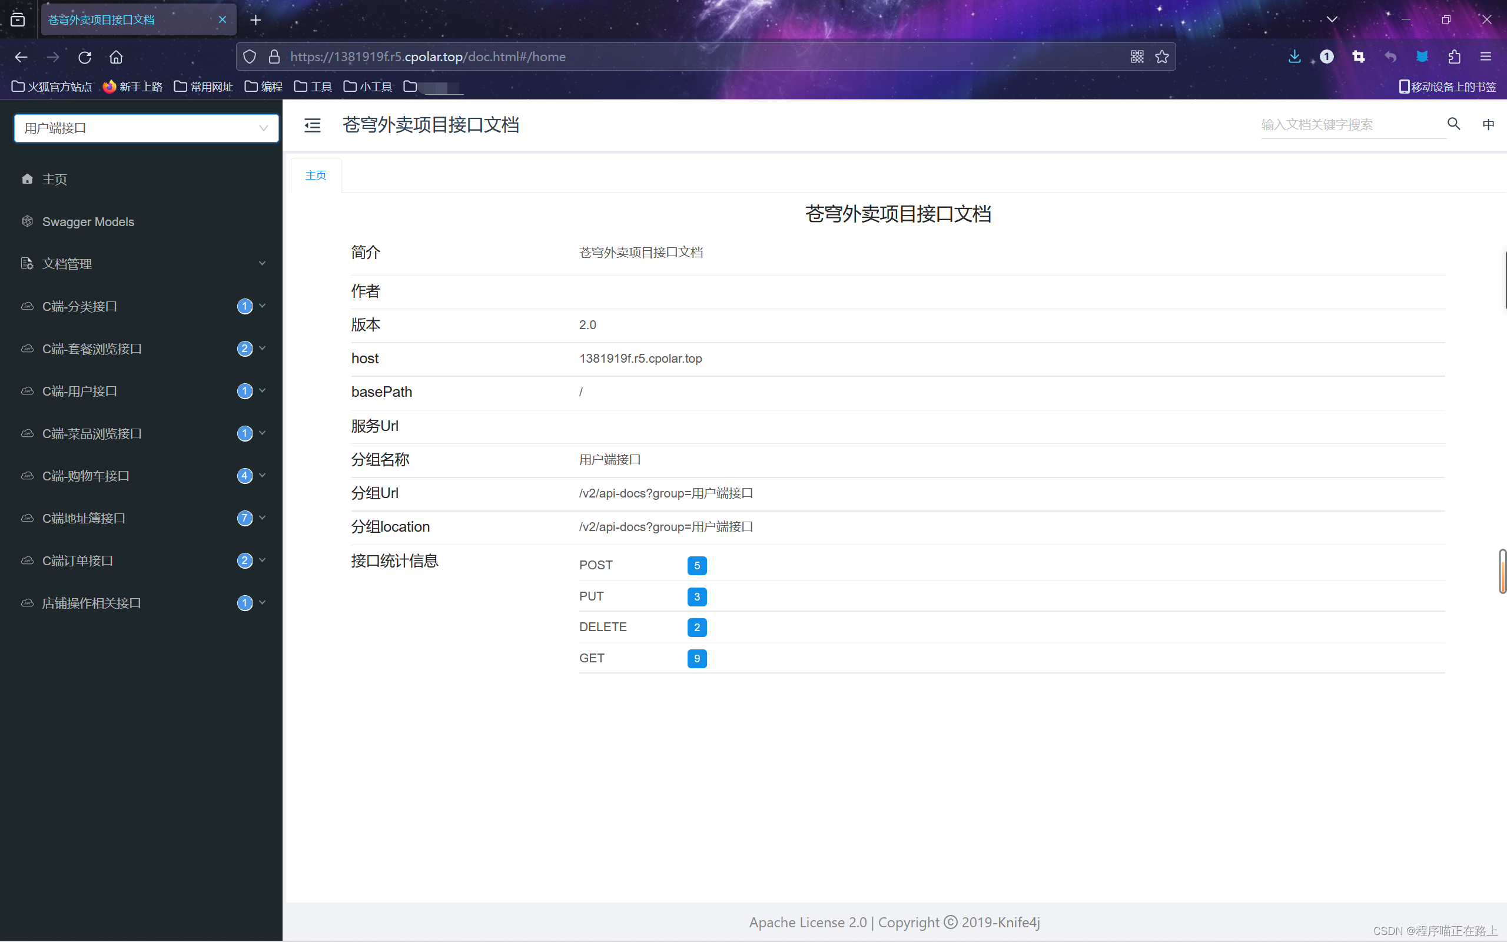Reload the current page
The image size is (1507, 942).
click(85, 57)
